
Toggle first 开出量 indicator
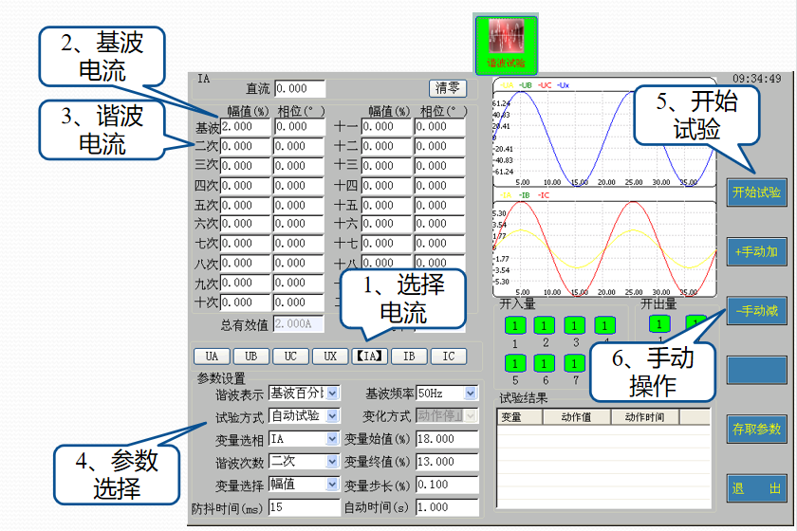[x=659, y=324]
